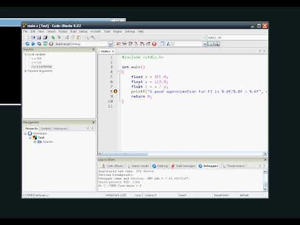Open the Build target dropdown
This screenshot has height=225, width=300.
[x=111, y=44]
